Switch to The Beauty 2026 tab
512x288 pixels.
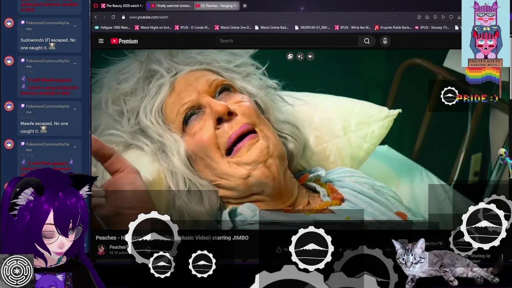tap(122, 6)
